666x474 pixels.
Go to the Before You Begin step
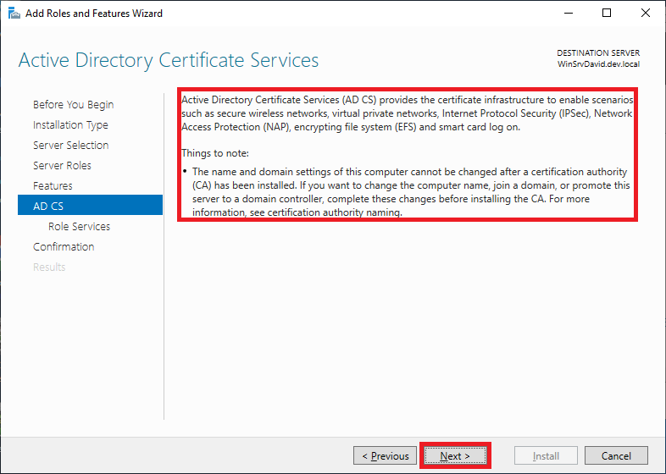pos(73,105)
